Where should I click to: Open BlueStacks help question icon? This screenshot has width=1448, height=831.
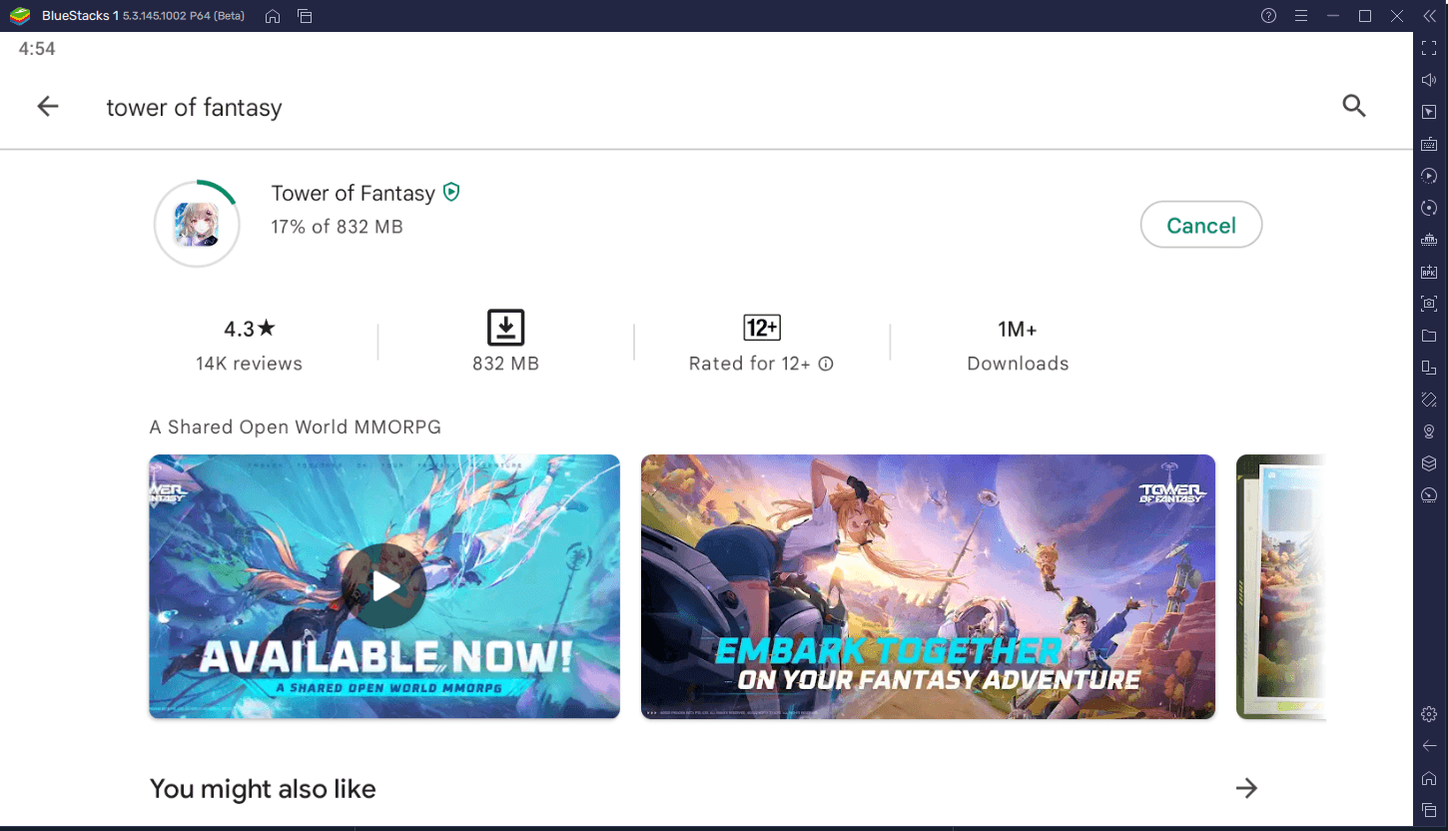[x=1269, y=16]
